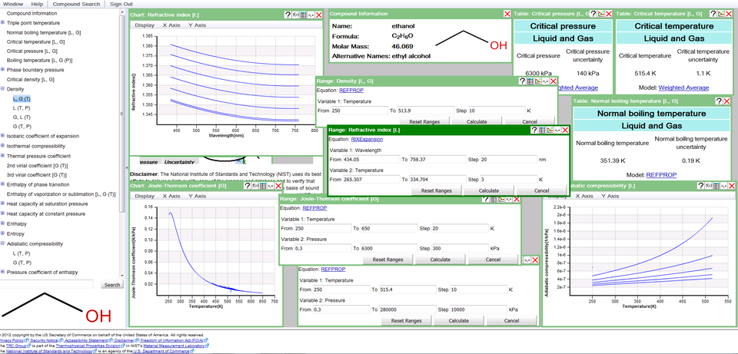
Task: Click chart icon in Critical pressure table header
Action: (x=600, y=14)
